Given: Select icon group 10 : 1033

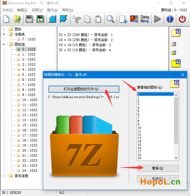Looking at the screenshot, I should [x=29, y=100].
